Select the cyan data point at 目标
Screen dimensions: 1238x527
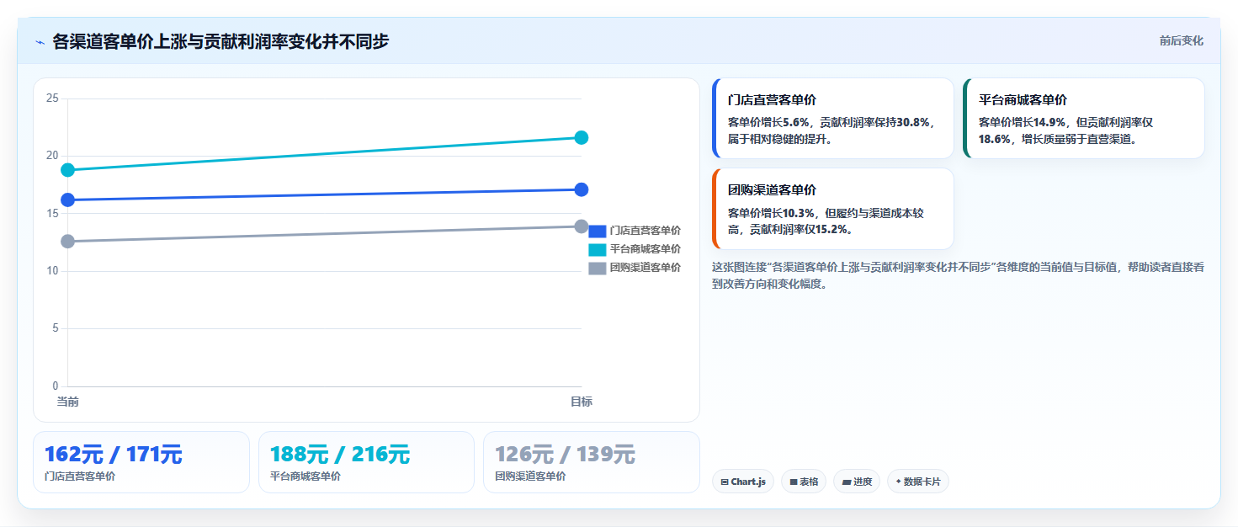click(x=581, y=137)
